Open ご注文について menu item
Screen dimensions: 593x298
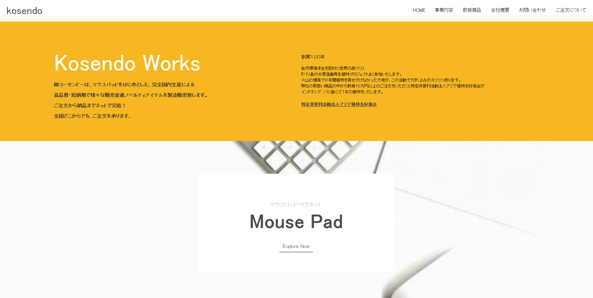571,10
